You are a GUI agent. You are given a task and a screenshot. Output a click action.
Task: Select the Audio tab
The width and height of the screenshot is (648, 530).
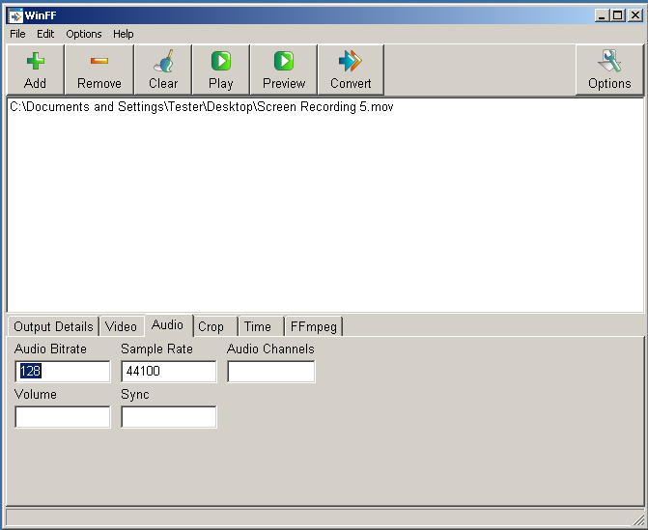coord(167,325)
